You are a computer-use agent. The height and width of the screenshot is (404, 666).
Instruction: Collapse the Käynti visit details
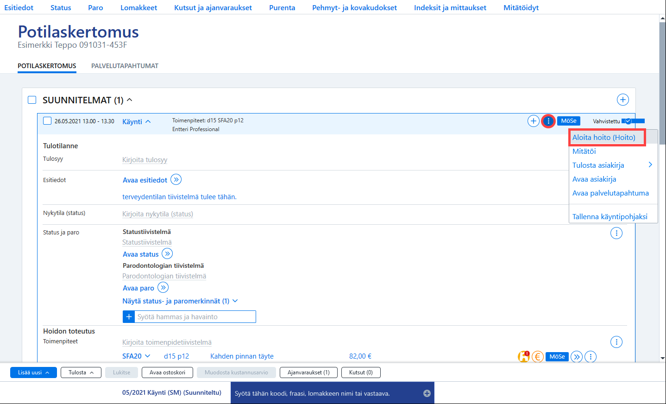148,121
